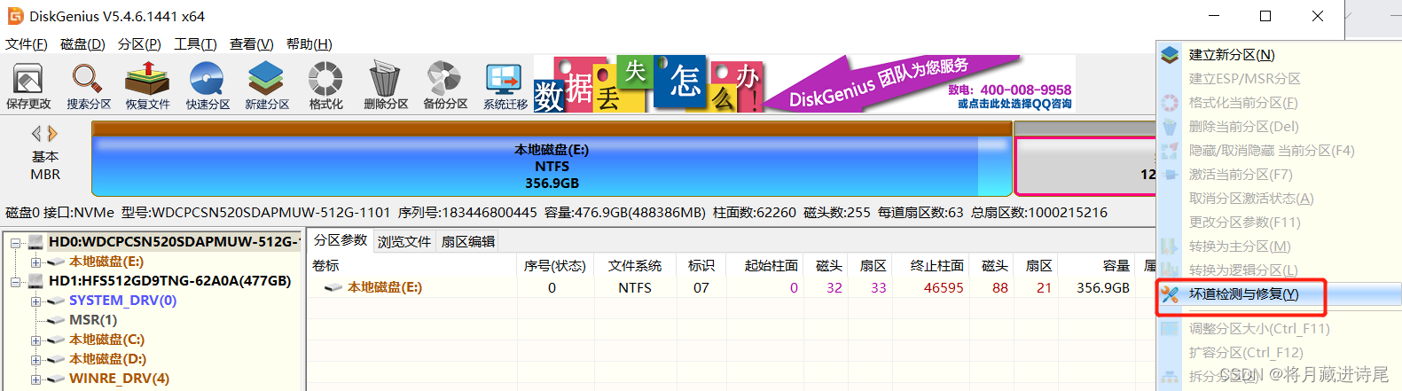Select HD0:WDCPCSN520SDAPMUW-512G in tree
The width and height of the screenshot is (1402, 391).
(x=173, y=241)
